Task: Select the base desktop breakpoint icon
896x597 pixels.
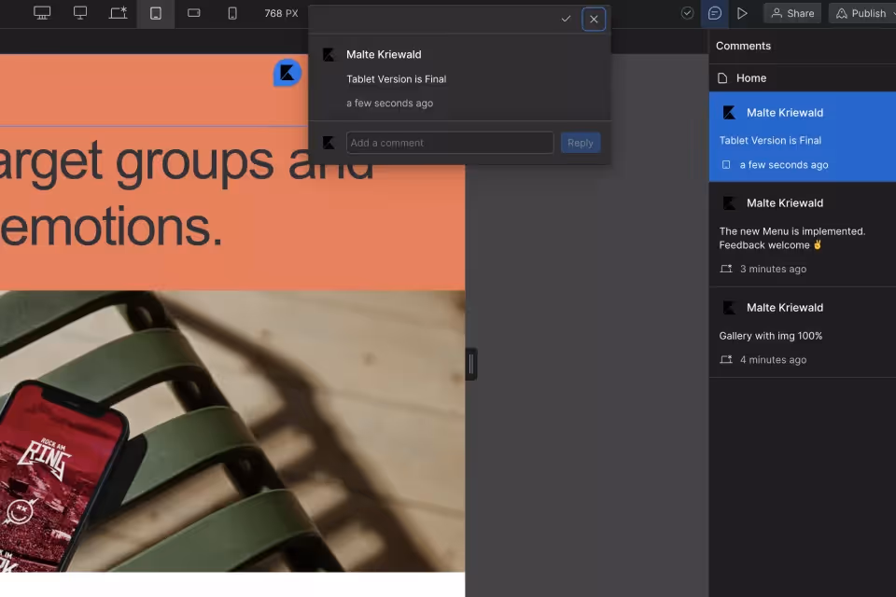Action: tap(80, 13)
